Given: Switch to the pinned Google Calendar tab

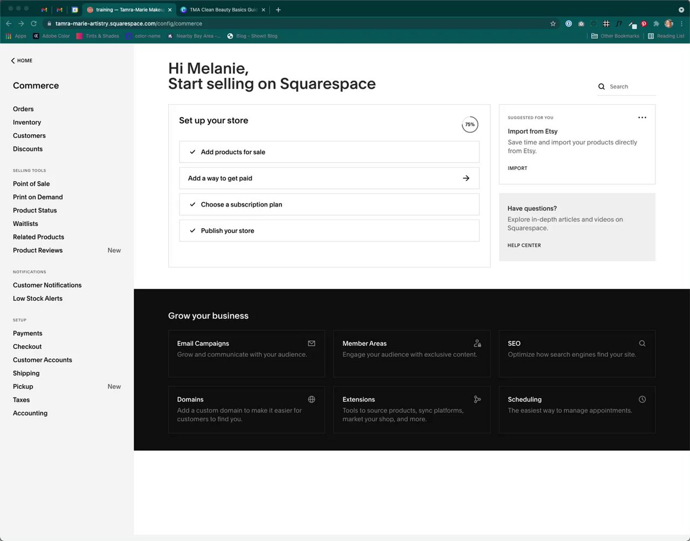Looking at the screenshot, I should (x=75, y=10).
